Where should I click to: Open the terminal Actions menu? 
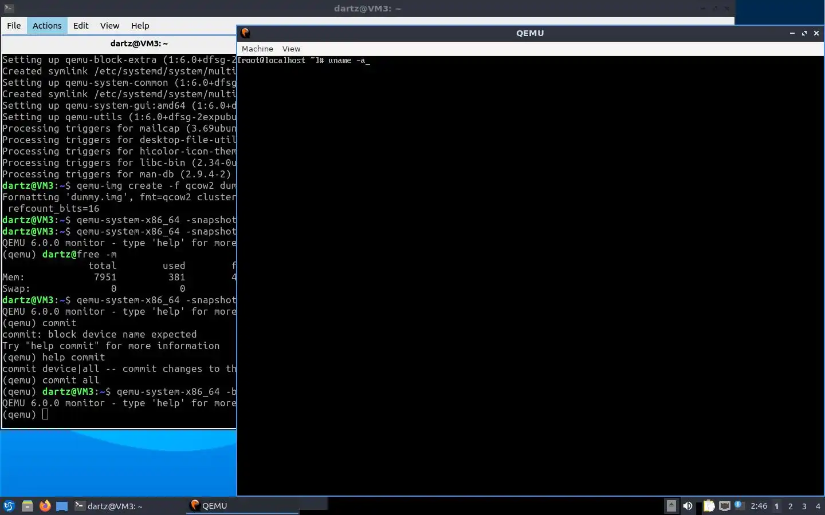pyautogui.click(x=47, y=26)
